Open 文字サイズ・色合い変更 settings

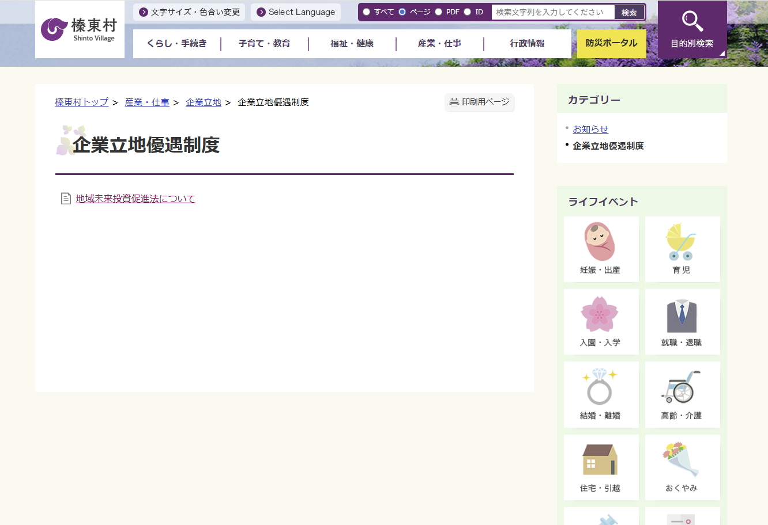pyautogui.click(x=189, y=12)
